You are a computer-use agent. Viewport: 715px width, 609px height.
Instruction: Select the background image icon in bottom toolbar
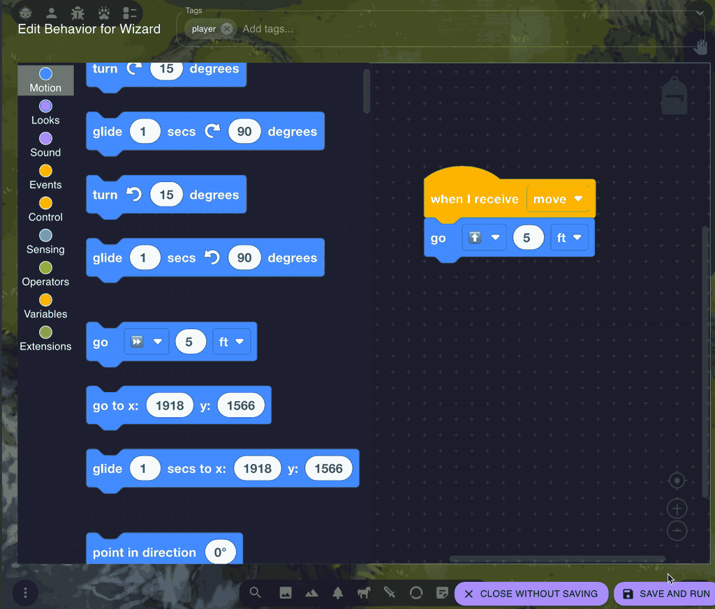(x=285, y=592)
